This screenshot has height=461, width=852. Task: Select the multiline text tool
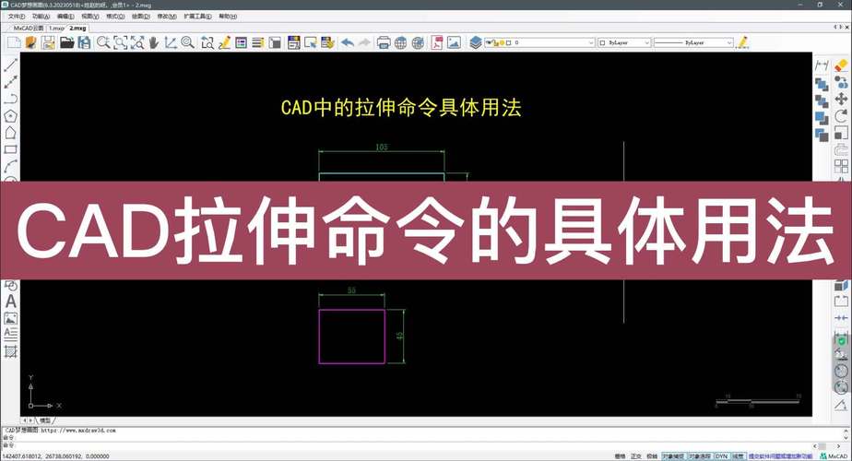pyautogui.click(x=10, y=334)
